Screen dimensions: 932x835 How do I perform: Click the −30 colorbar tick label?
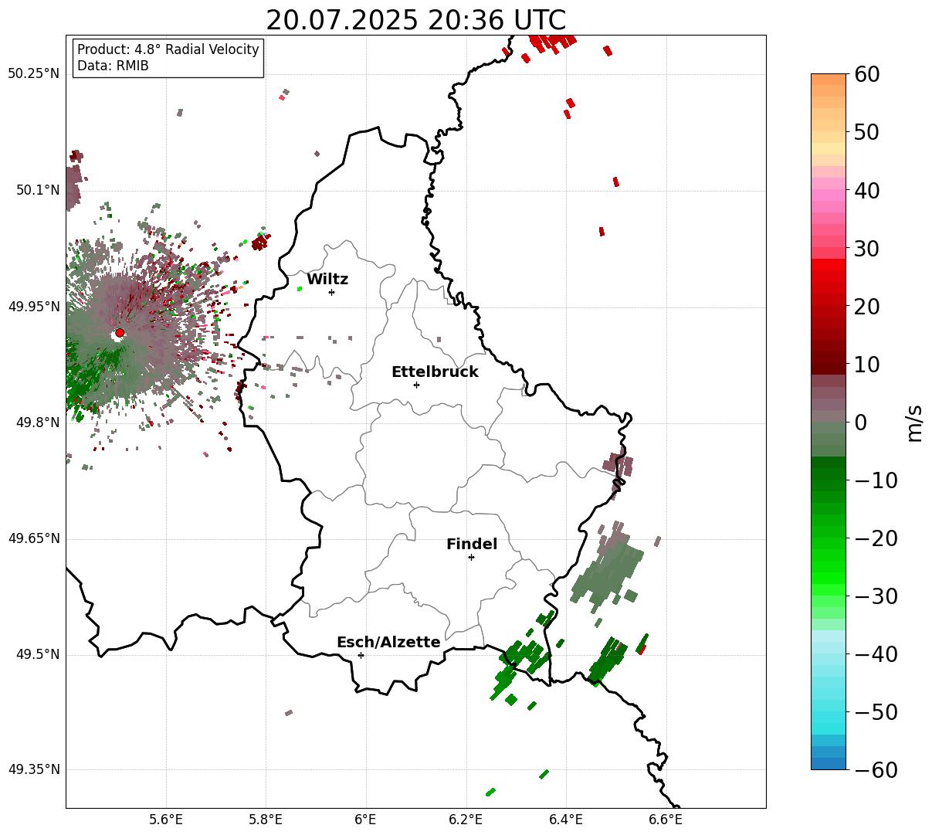[x=876, y=596]
